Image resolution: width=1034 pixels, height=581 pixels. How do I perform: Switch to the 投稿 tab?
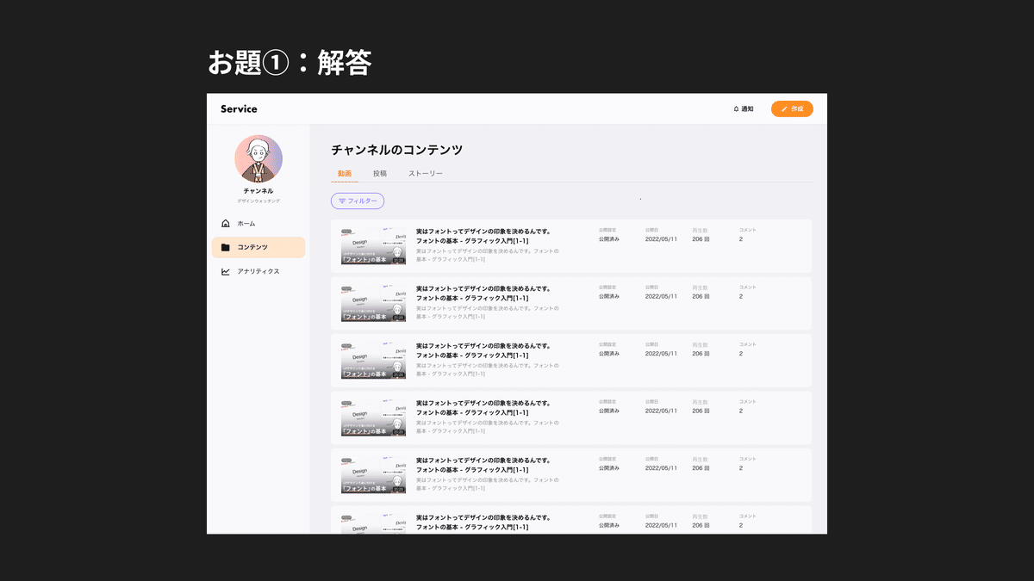pyautogui.click(x=380, y=173)
